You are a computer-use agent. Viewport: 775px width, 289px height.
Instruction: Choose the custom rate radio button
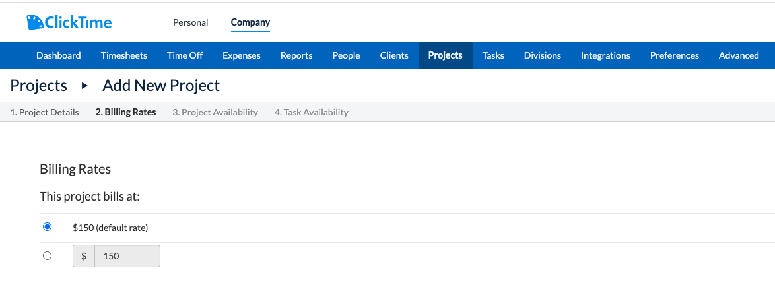coord(47,256)
